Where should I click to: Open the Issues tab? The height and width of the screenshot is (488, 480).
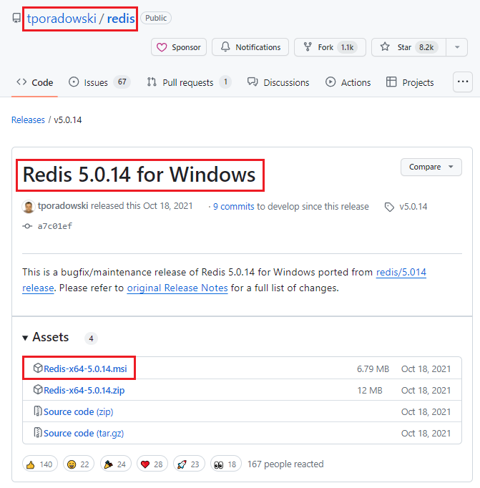pos(99,82)
